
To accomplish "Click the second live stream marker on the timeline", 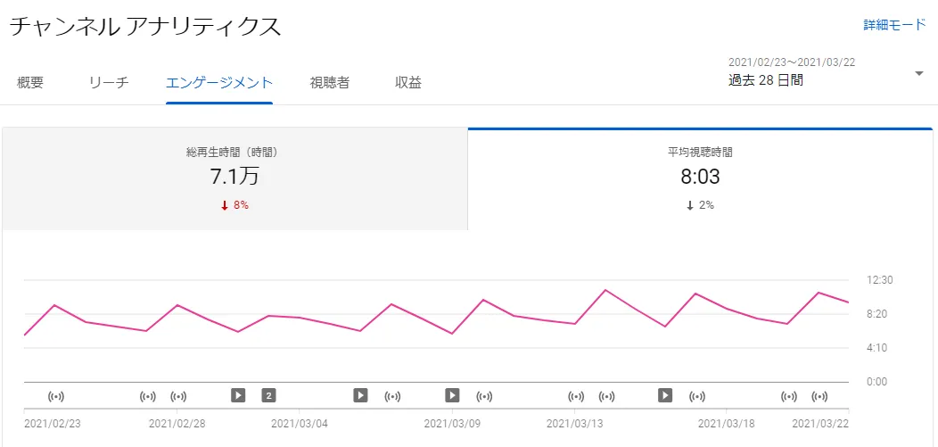I will point(149,395).
